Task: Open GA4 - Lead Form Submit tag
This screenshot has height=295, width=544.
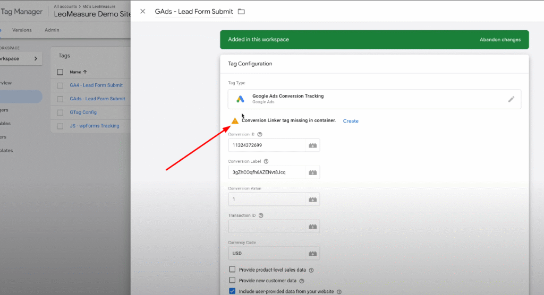Action: 96,85
